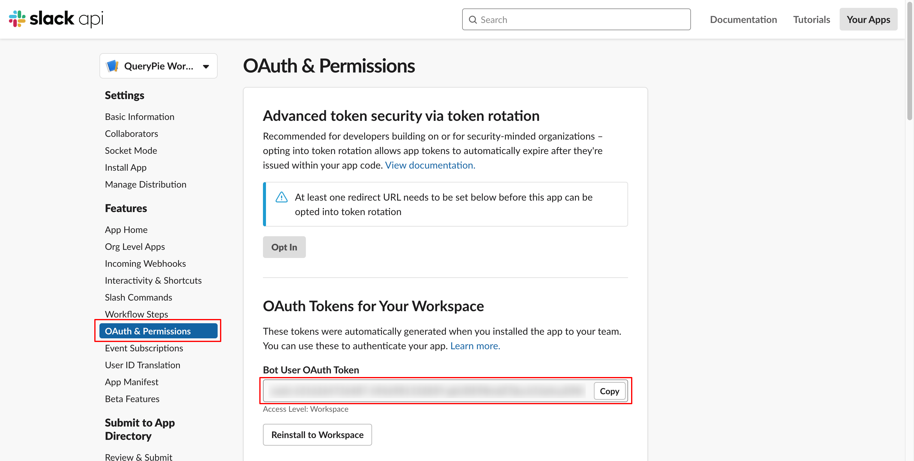Click the Opt In button
The height and width of the screenshot is (461, 914).
click(284, 247)
